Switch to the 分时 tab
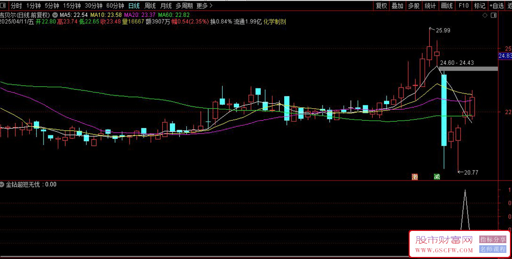Image resolution: width=512 pixels, height=259 pixels. point(16,6)
